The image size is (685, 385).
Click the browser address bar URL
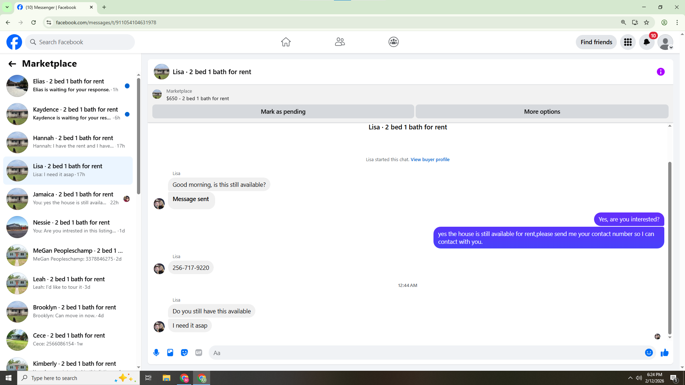[x=106, y=22]
